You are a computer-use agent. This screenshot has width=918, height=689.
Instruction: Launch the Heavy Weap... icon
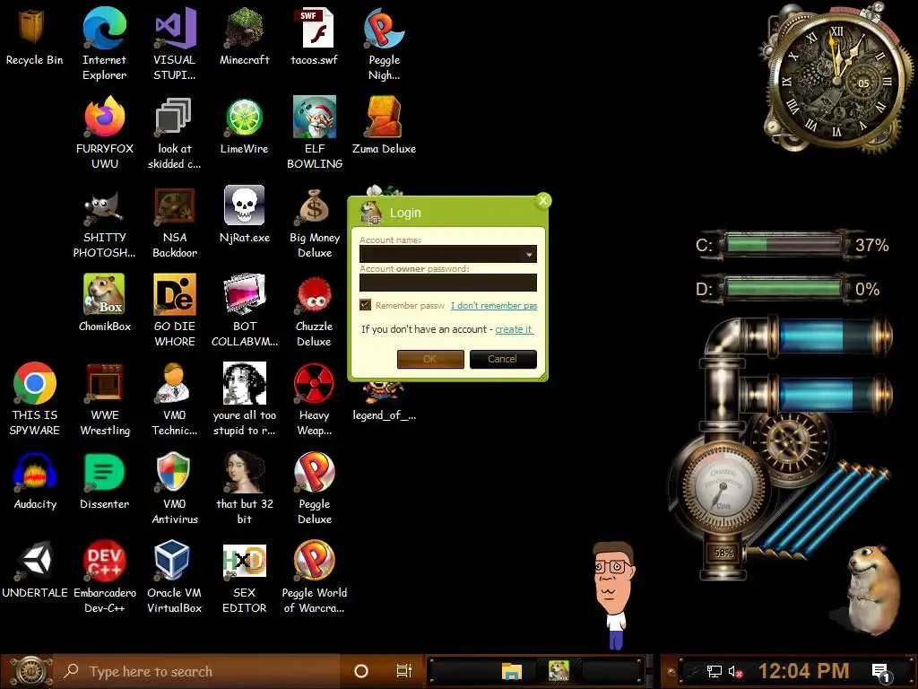point(315,383)
